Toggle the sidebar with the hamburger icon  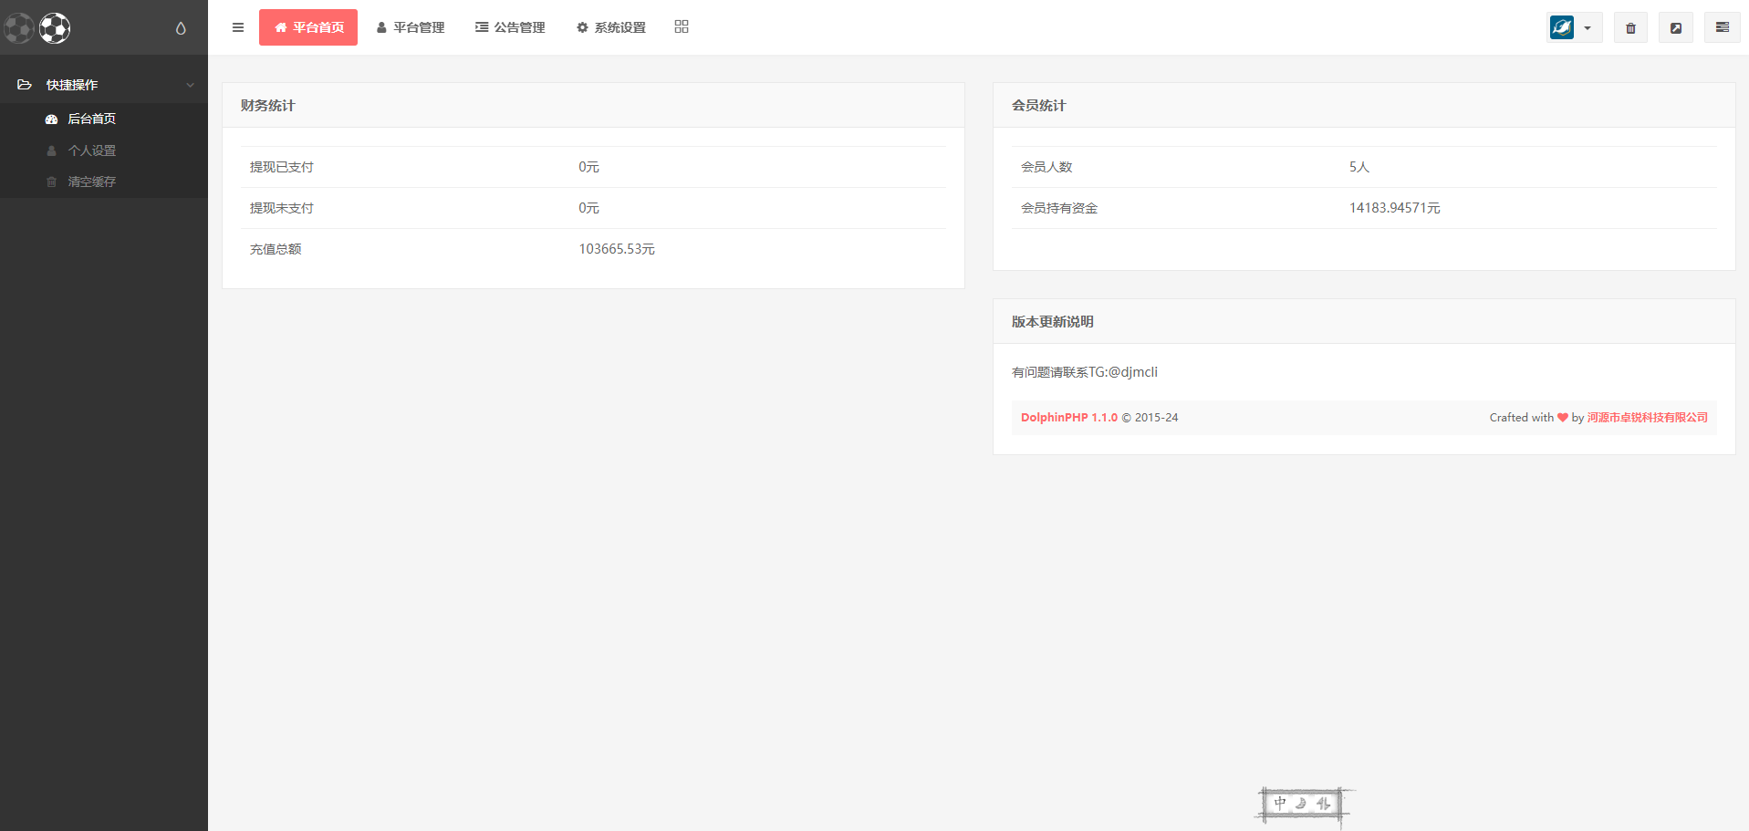tap(238, 27)
